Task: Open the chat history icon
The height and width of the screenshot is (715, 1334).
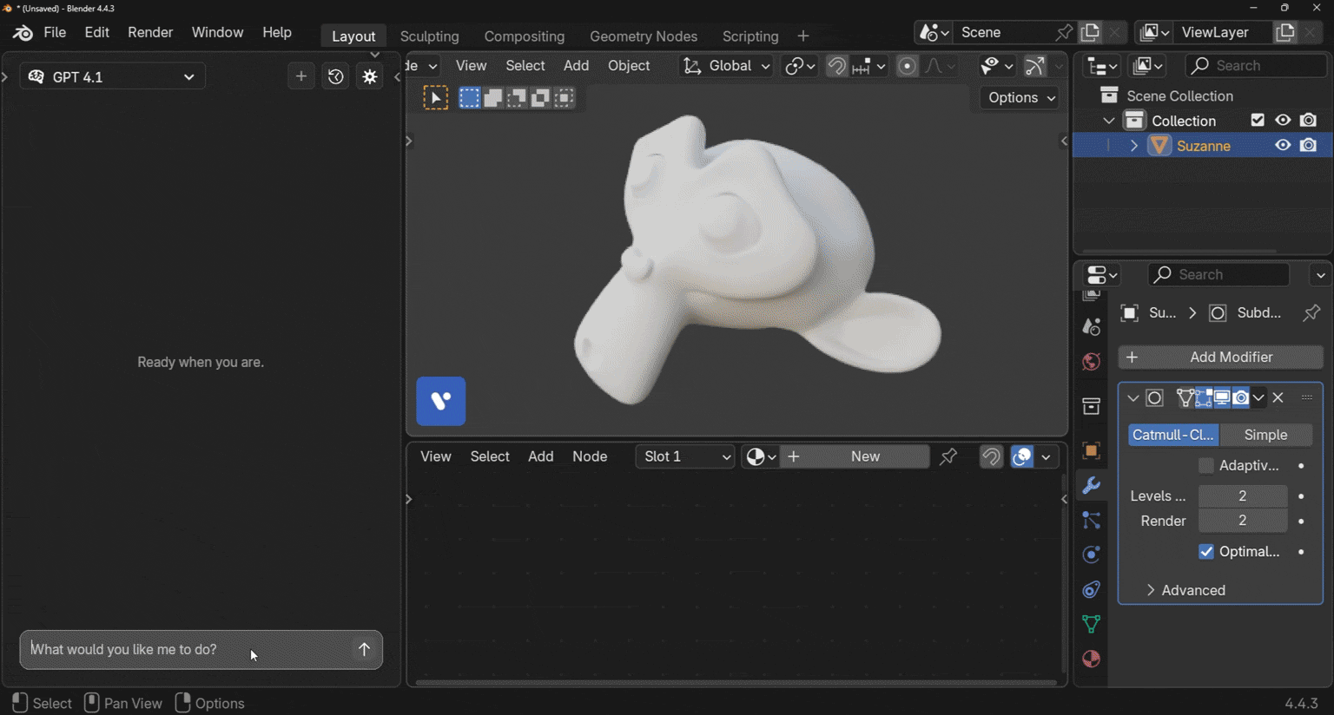Action: point(336,76)
